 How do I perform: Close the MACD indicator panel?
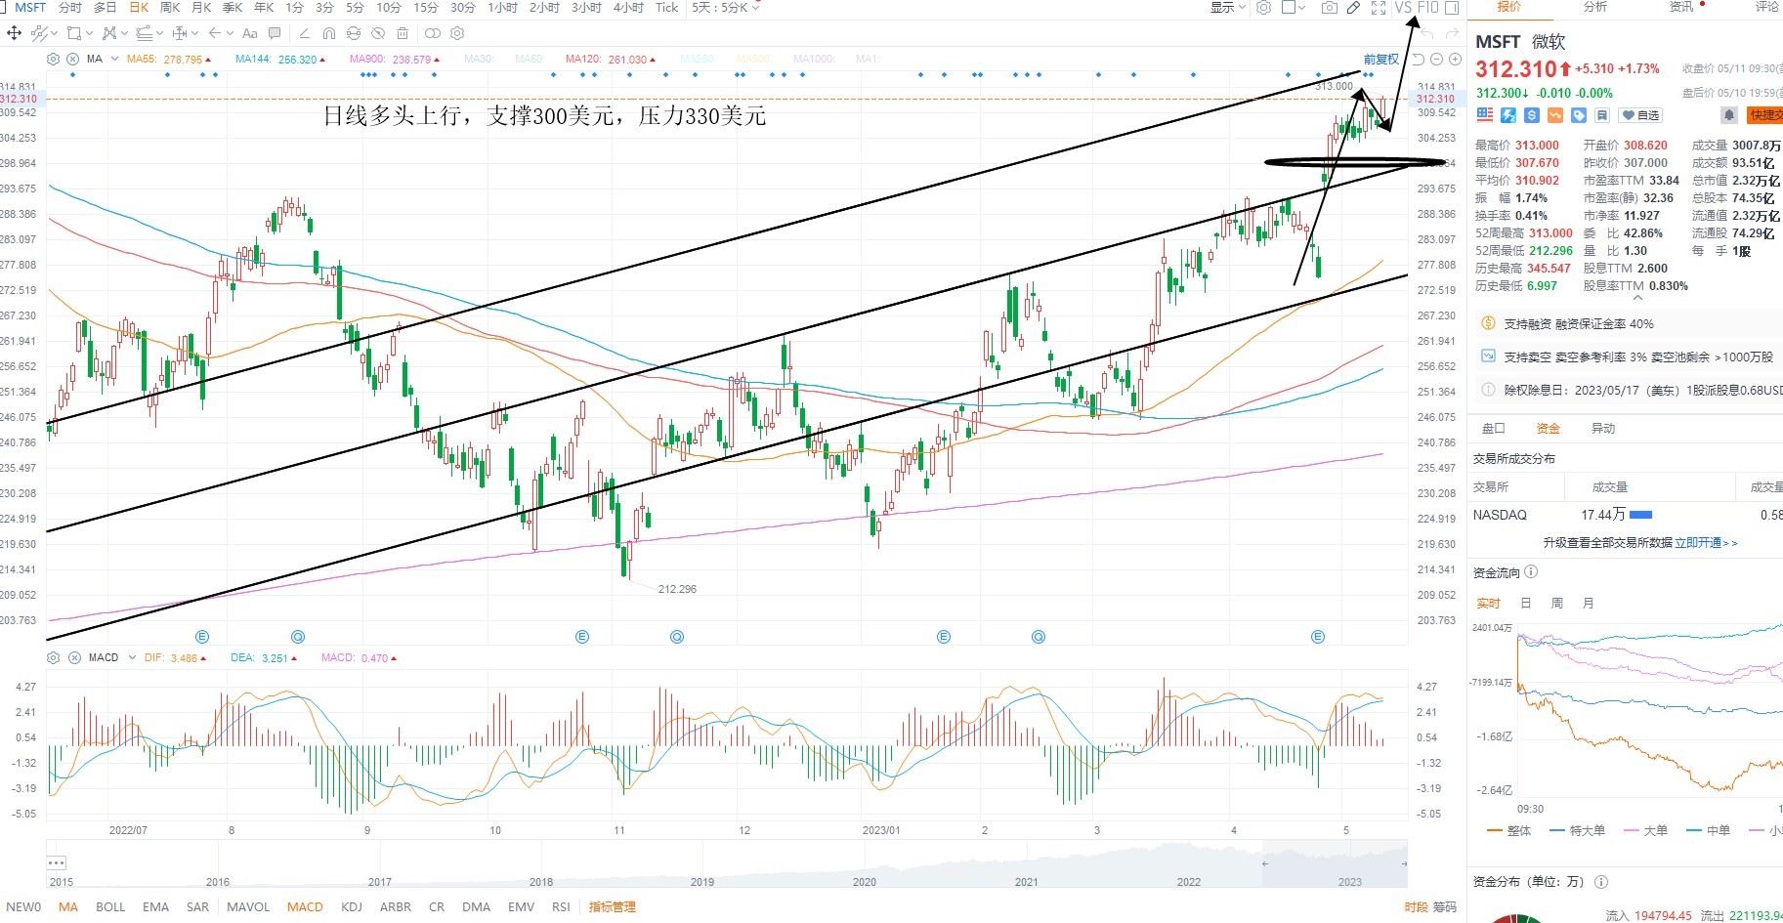(x=74, y=658)
